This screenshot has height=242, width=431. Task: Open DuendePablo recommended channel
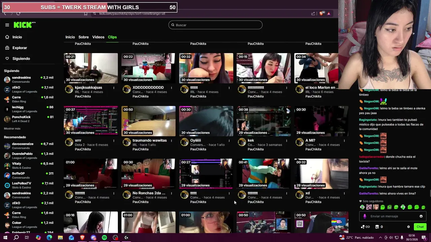point(29,156)
